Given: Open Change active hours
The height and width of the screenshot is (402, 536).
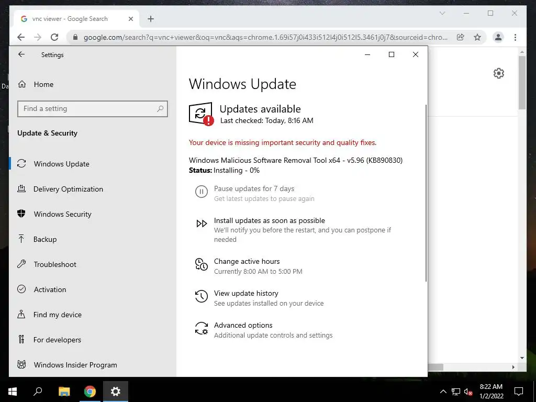Looking at the screenshot, I should point(247,261).
